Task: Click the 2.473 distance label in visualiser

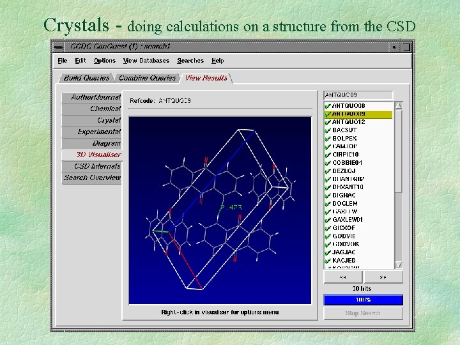Action: tap(231, 208)
